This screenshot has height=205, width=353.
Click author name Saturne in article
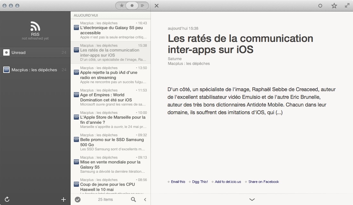click(175, 59)
